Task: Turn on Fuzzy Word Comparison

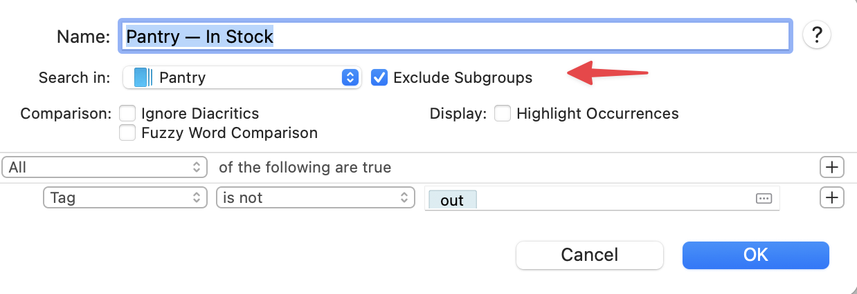Action: pyautogui.click(x=127, y=133)
